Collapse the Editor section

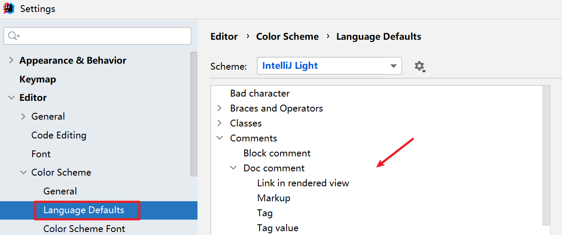(11, 97)
